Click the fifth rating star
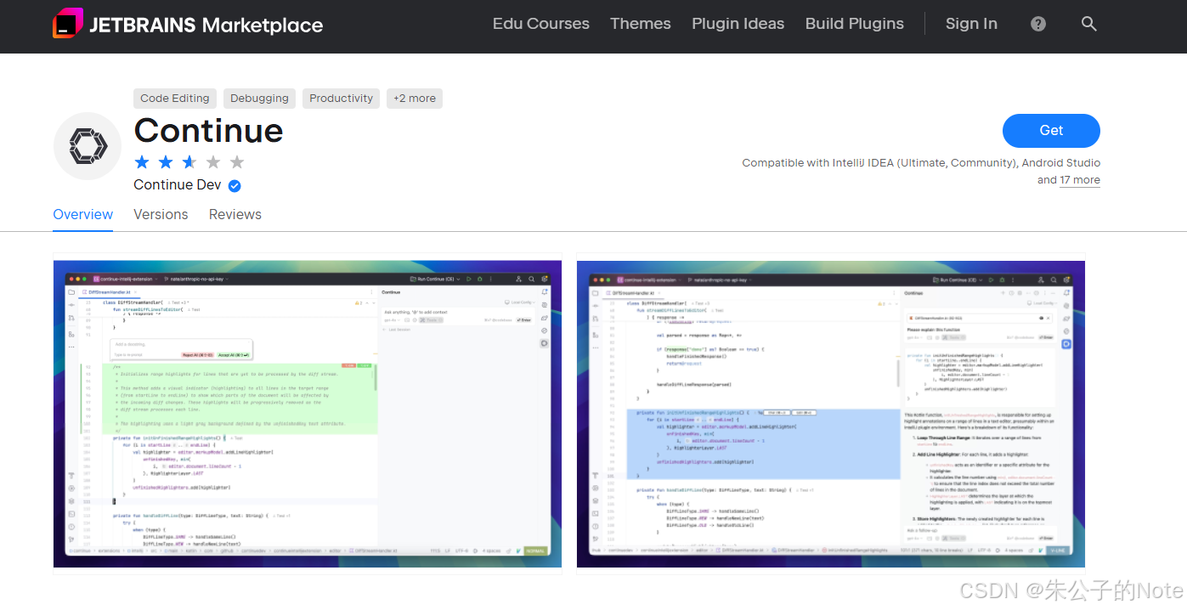The width and height of the screenshot is (1187, 610). pos(237,161)
